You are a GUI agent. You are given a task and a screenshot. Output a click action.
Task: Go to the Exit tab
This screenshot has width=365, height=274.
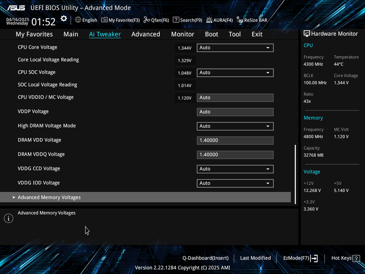(x=257, y=34)
